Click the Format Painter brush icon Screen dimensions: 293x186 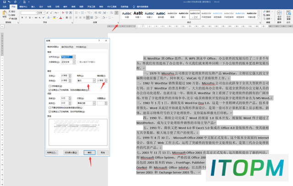[x=10, y=19]
